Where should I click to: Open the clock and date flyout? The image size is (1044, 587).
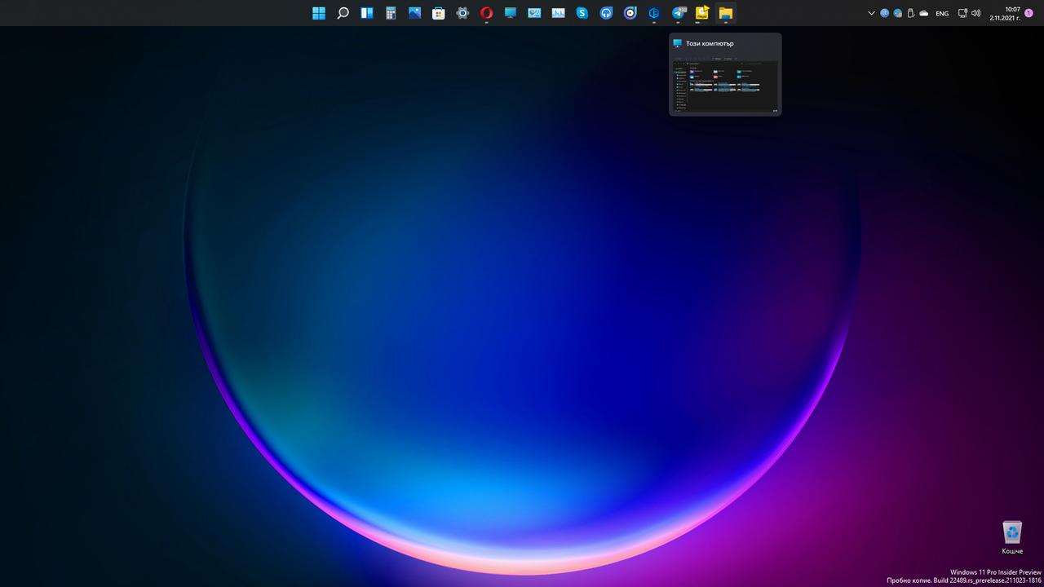(x=1005, y=13)
